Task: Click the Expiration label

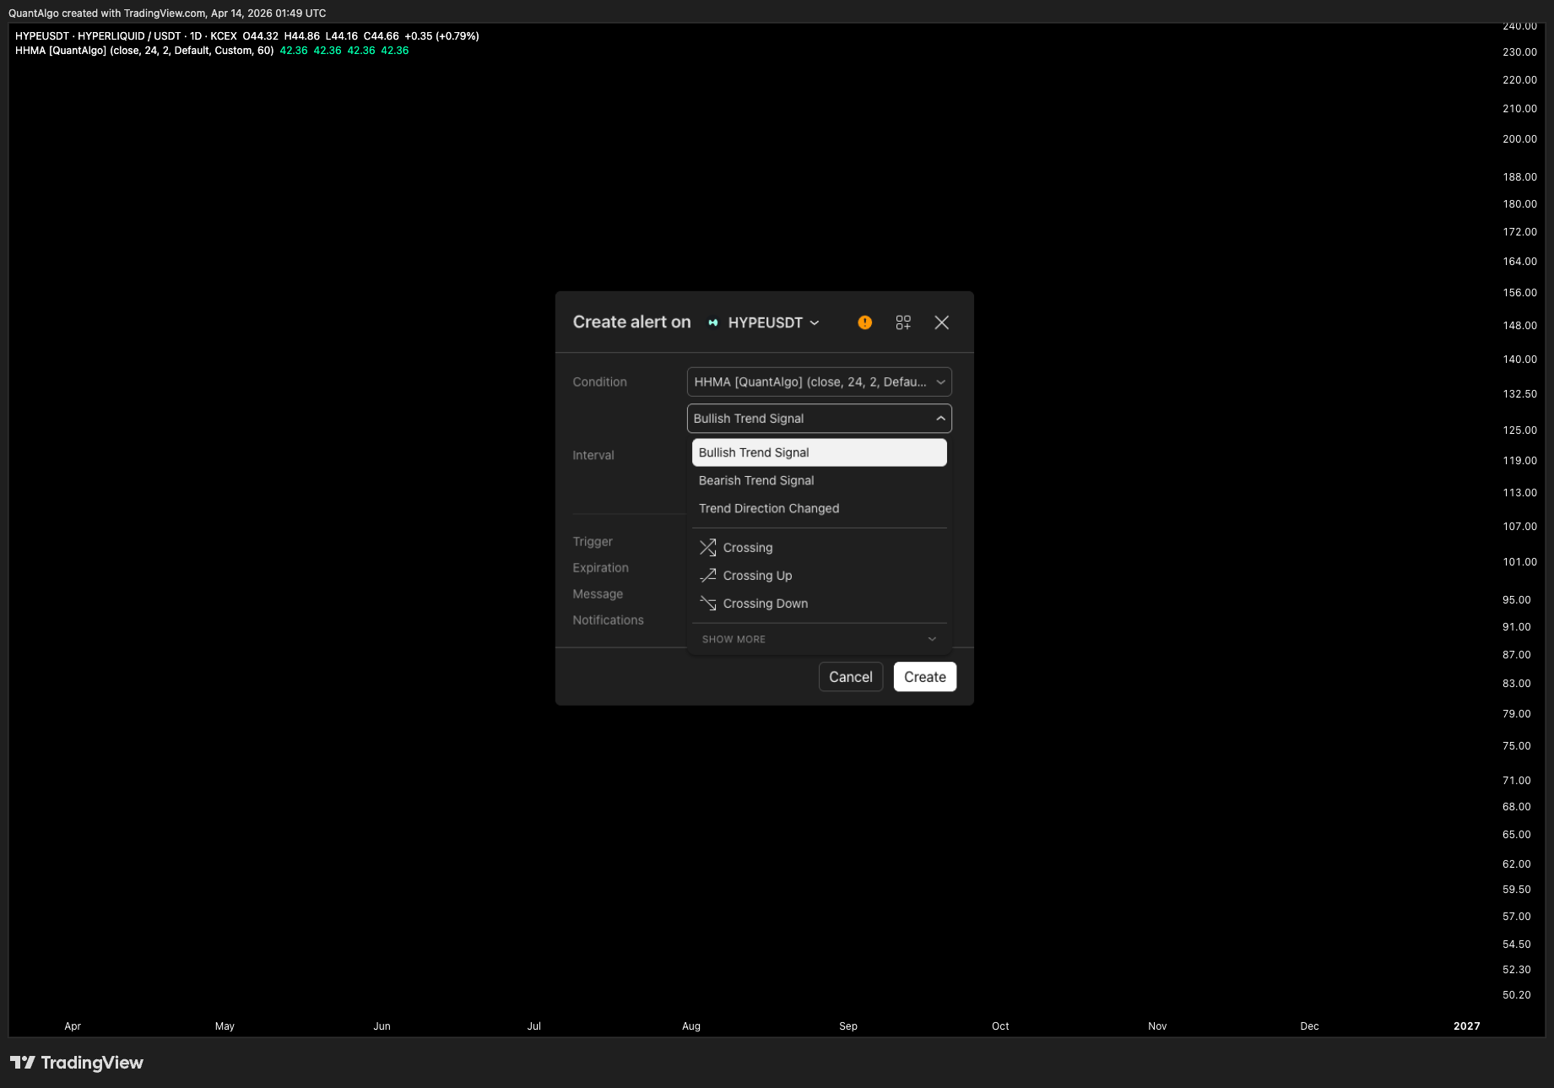Action: tap(601, 568)
